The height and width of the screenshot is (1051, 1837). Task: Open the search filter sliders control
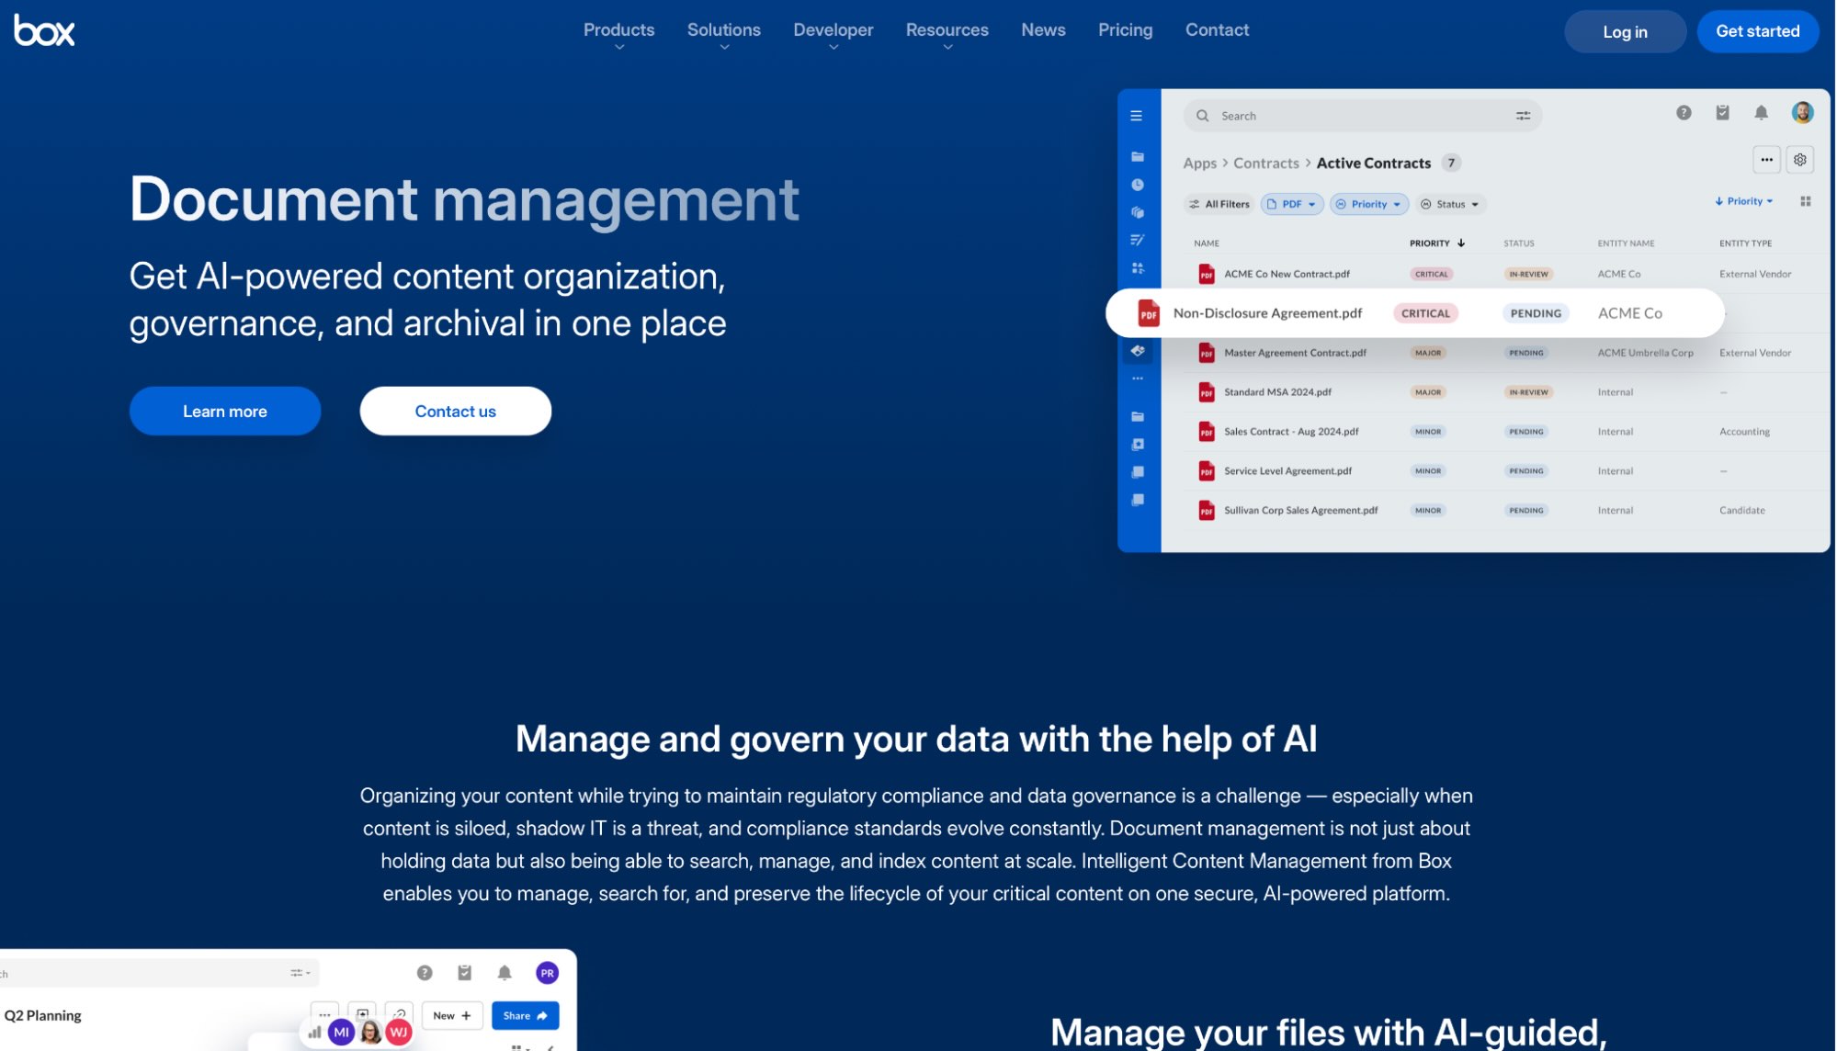point(1523,115)
